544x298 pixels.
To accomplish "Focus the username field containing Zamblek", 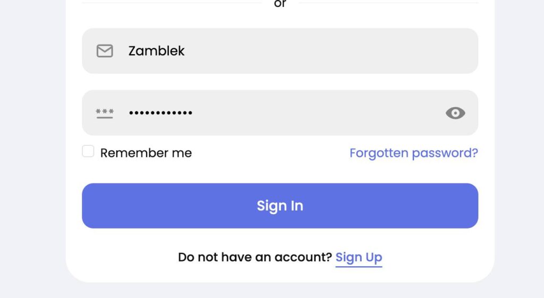I will point(280,51).
